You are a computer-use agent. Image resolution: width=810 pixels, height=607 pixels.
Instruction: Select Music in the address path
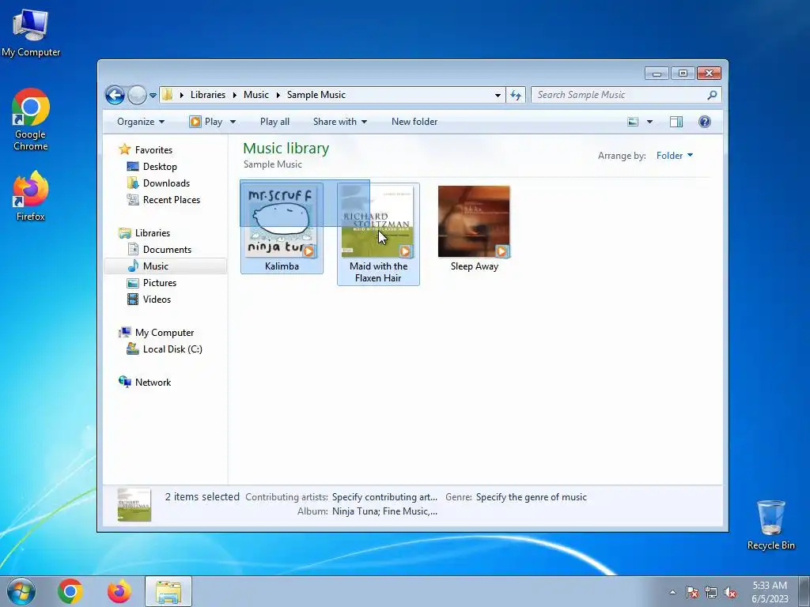(x=256, y=95)
